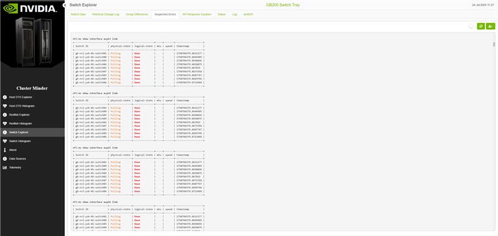
Task: Click the Redfish Explorer info icon
Action: point(5,115)
